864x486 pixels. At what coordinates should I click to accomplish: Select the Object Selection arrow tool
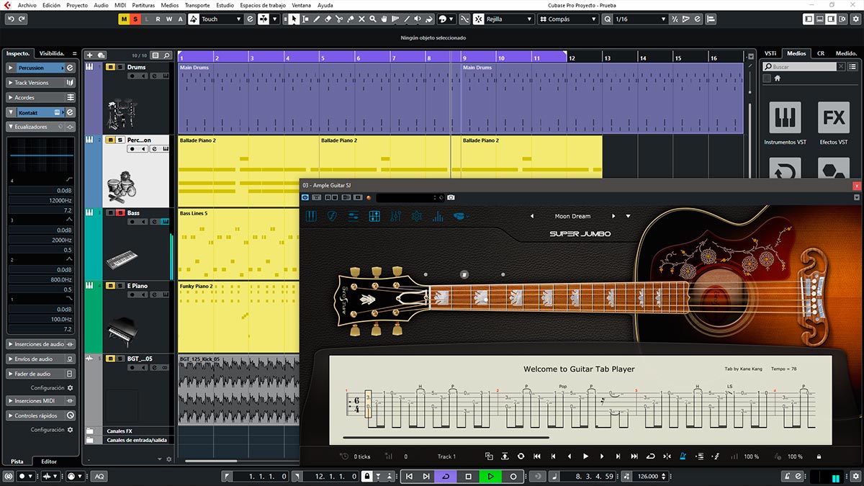pyautogui.click(x=294, y=19)
